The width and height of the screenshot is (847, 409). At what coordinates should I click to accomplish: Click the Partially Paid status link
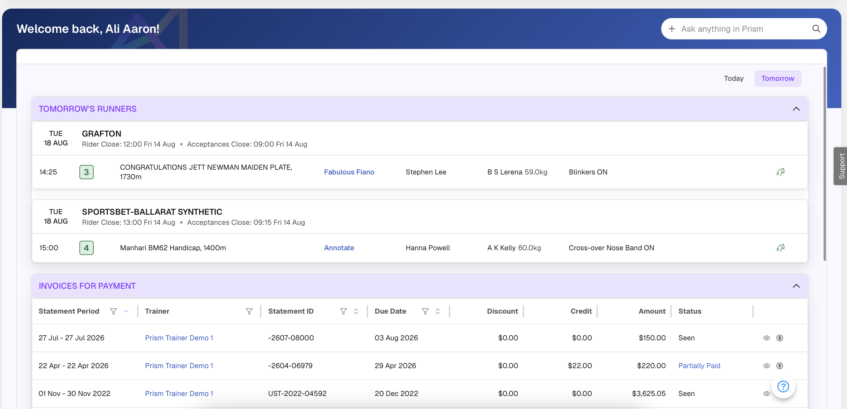[699, 366]
